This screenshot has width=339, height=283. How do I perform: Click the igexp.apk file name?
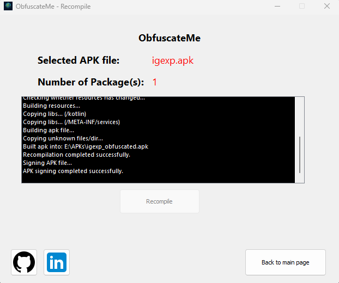click(173, 60)
